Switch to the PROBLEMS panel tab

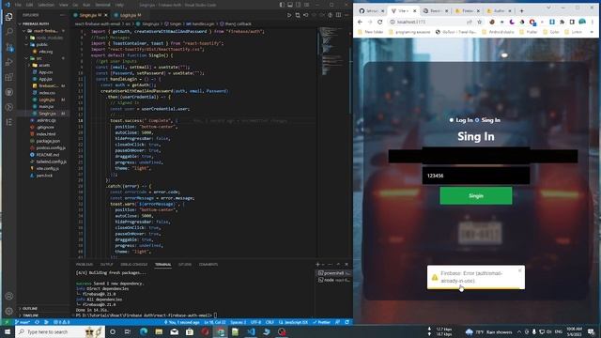[85, 265]
